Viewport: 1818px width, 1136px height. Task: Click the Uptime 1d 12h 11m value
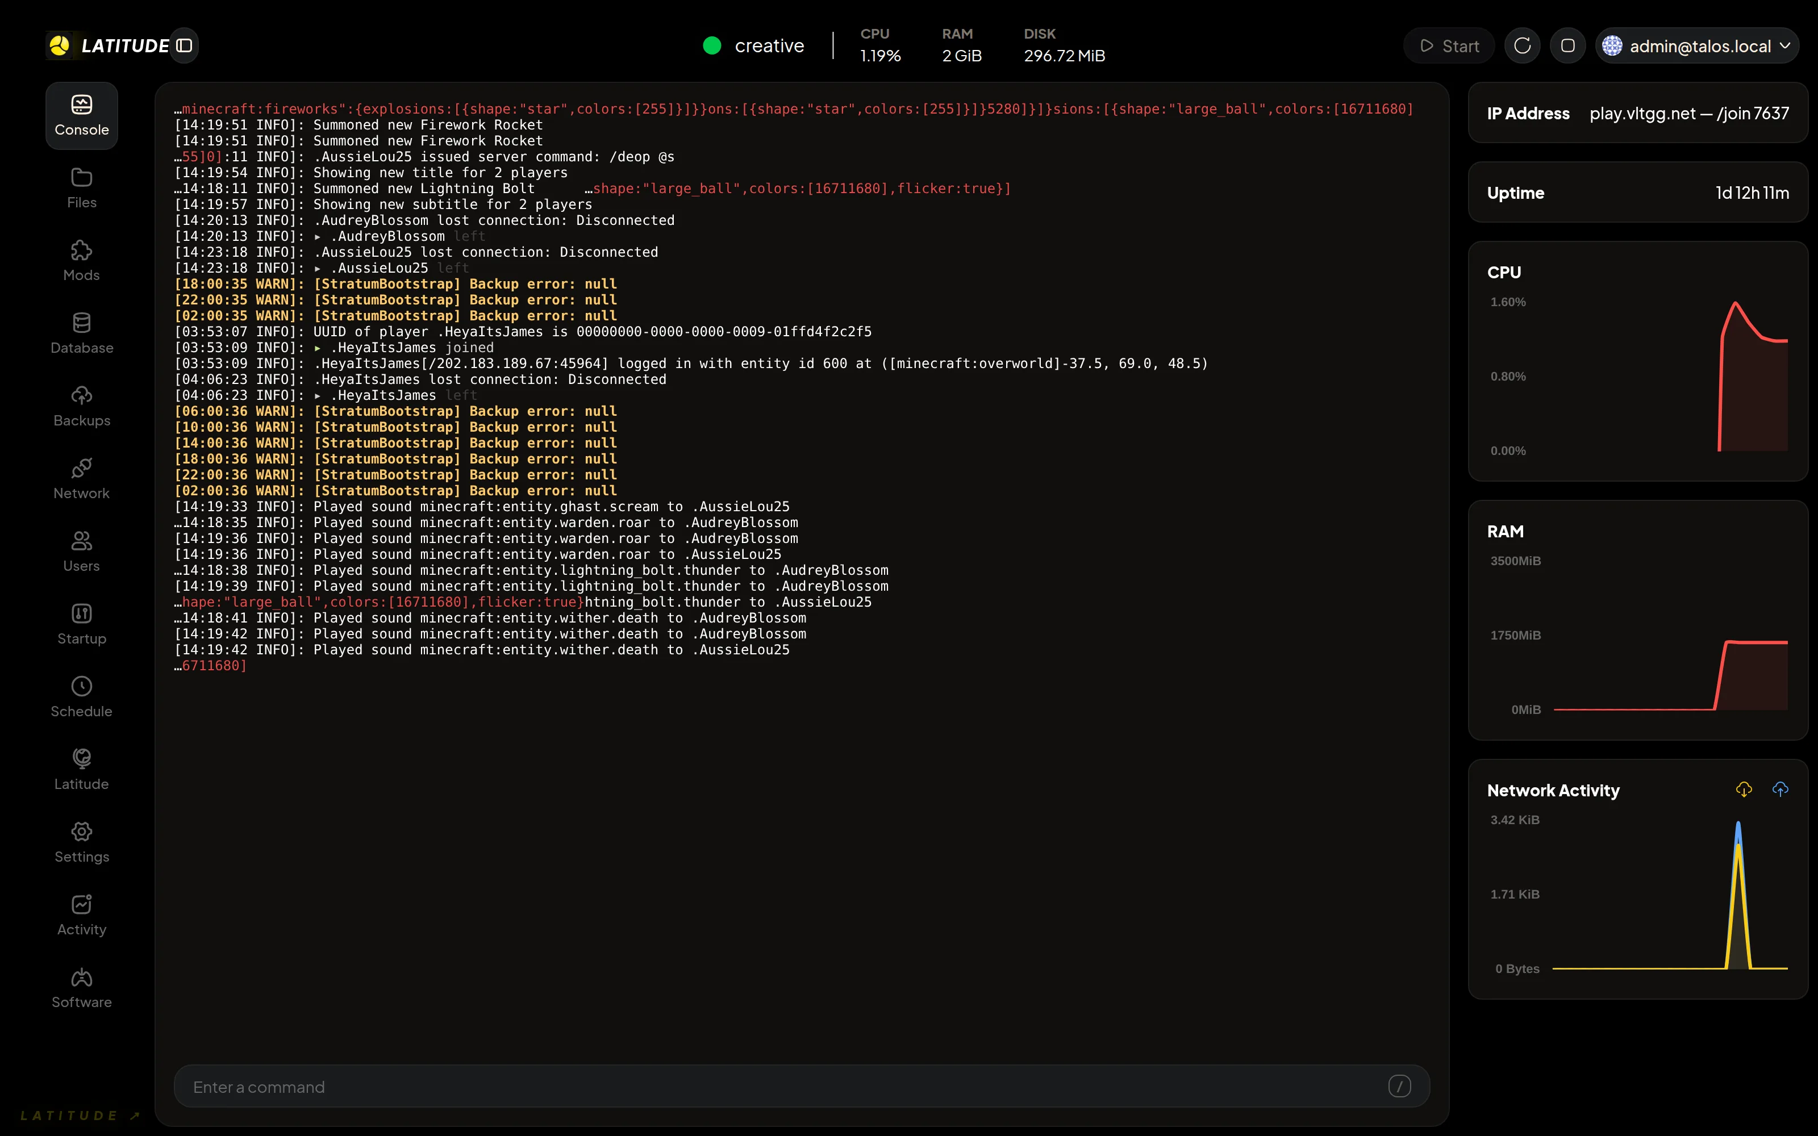[x=1752, y=193]
